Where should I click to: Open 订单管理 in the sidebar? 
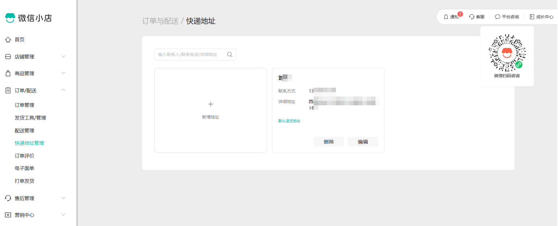(25, 105)
